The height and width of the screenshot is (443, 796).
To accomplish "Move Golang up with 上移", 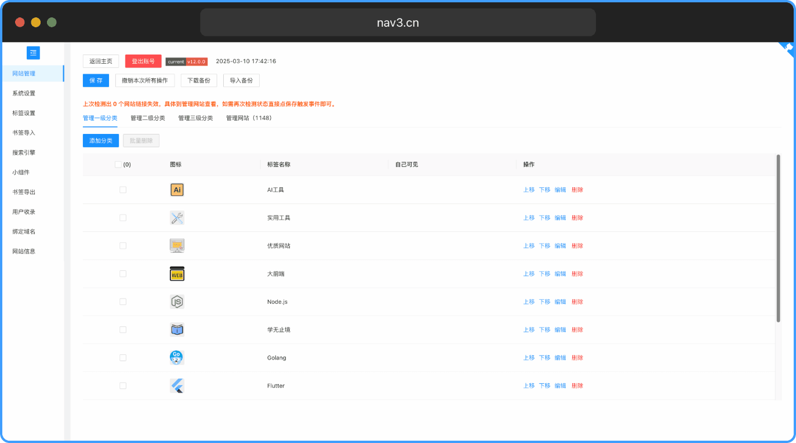I will (x=529, y=358).
